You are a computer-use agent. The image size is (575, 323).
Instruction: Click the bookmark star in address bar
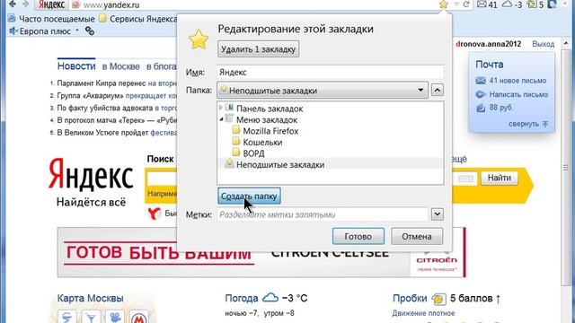click(444, 4)
